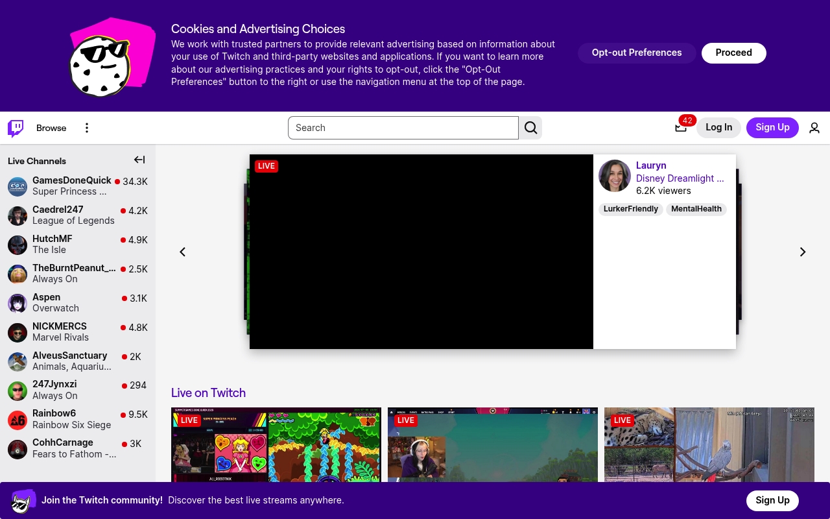Open Rainbow6 Rainbow Six Siege channel
The width and height of the screenshot is (830, 519).
coord(78,420)
